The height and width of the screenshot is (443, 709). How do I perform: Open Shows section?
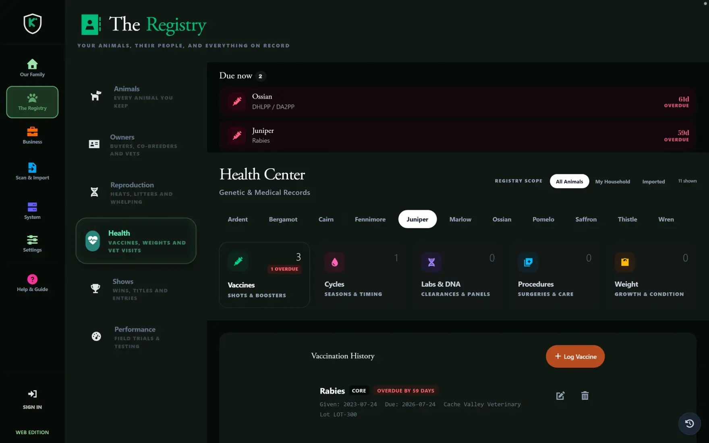[136, 289]
